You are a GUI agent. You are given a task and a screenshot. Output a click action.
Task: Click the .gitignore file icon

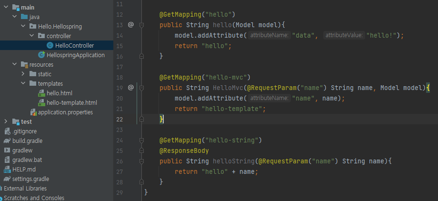pos(7,131)
